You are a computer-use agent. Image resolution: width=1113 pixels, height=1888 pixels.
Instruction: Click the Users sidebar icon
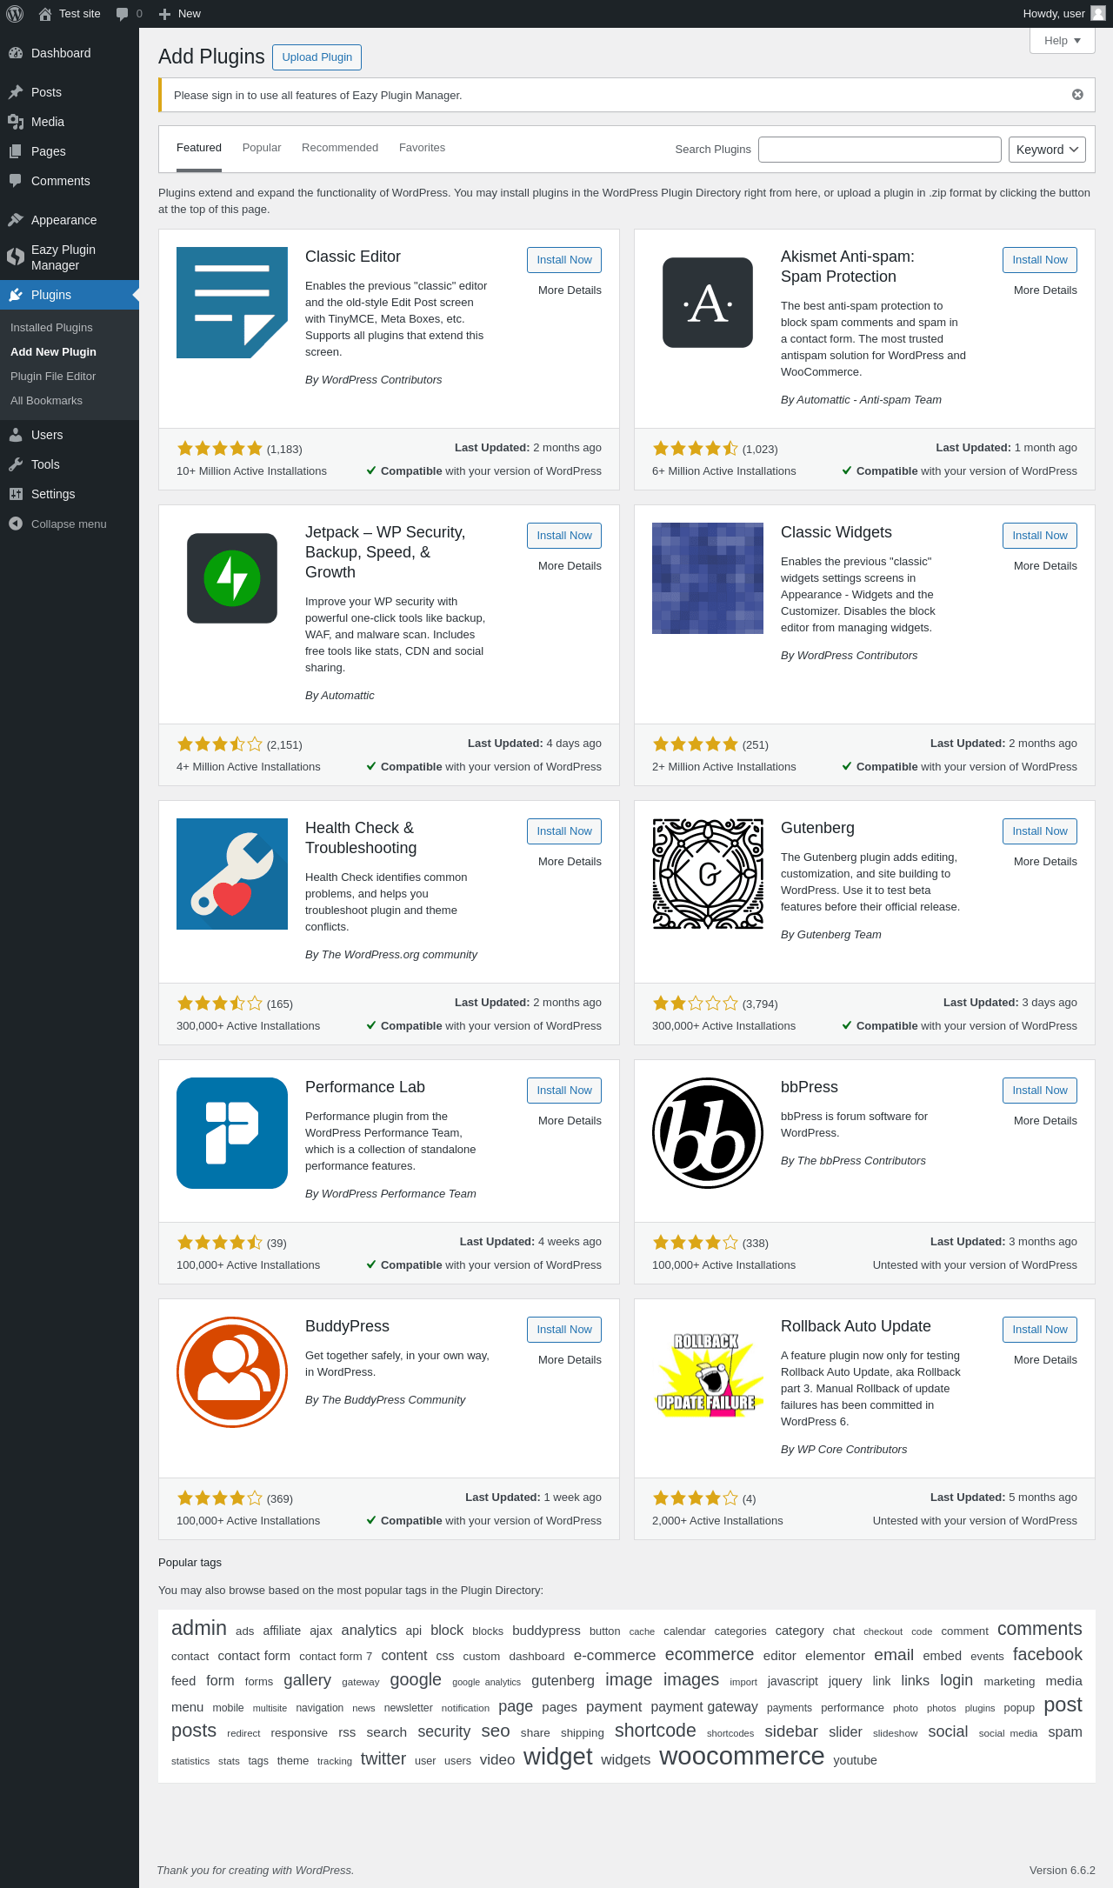point(16,435)
